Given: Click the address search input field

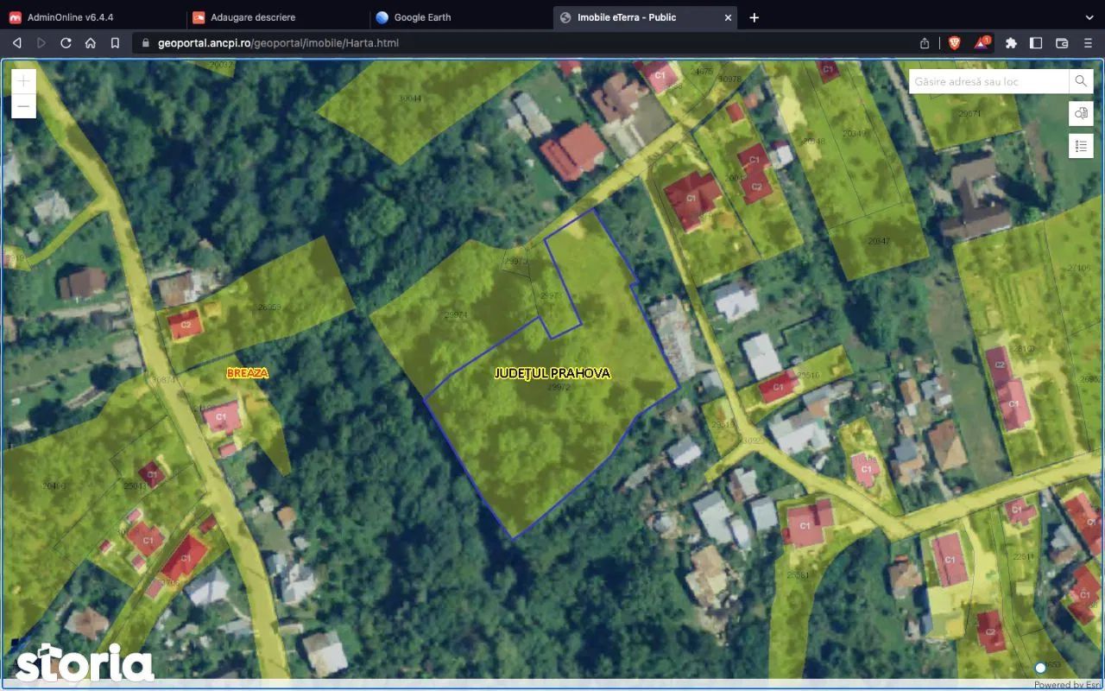Looking at the screenshot, I should 988,81.
